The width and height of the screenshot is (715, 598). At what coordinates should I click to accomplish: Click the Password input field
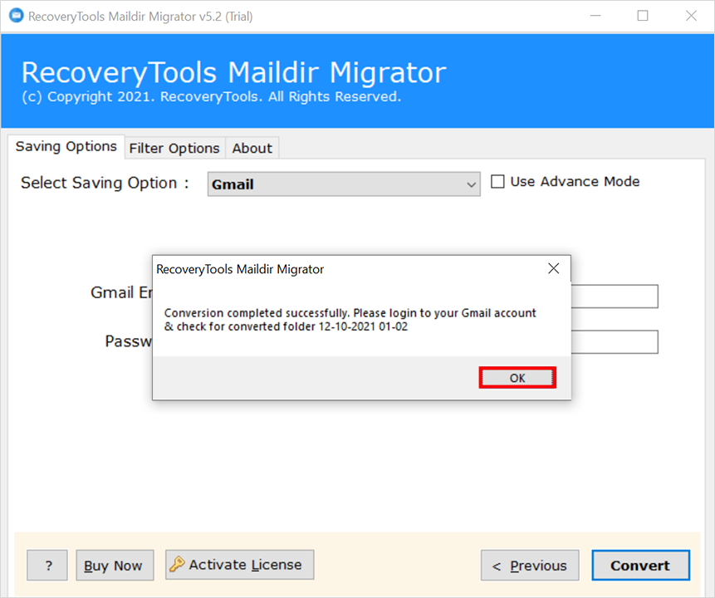(x=615, y=342)
